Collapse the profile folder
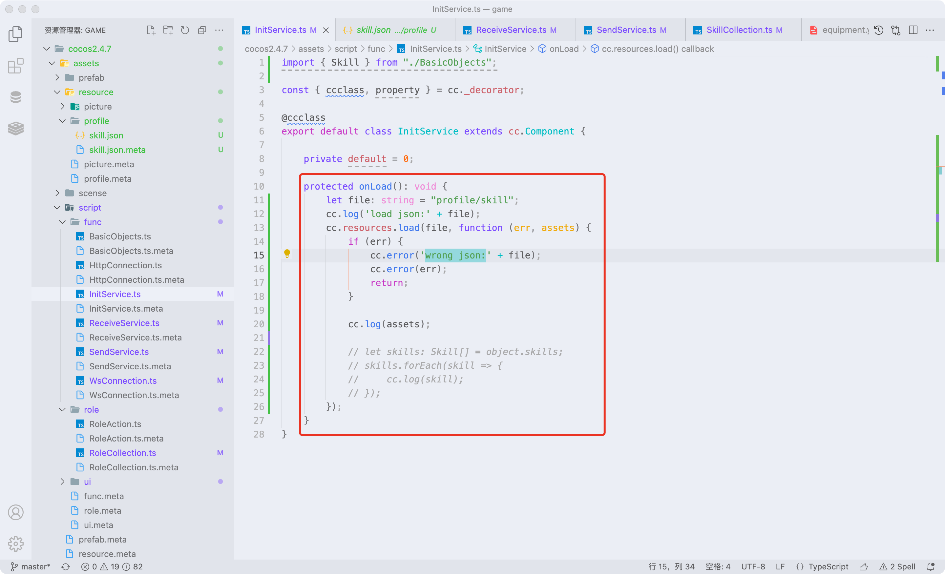This screenshot has height=574, width=945. pyautogui.click(x=96, y=121)
